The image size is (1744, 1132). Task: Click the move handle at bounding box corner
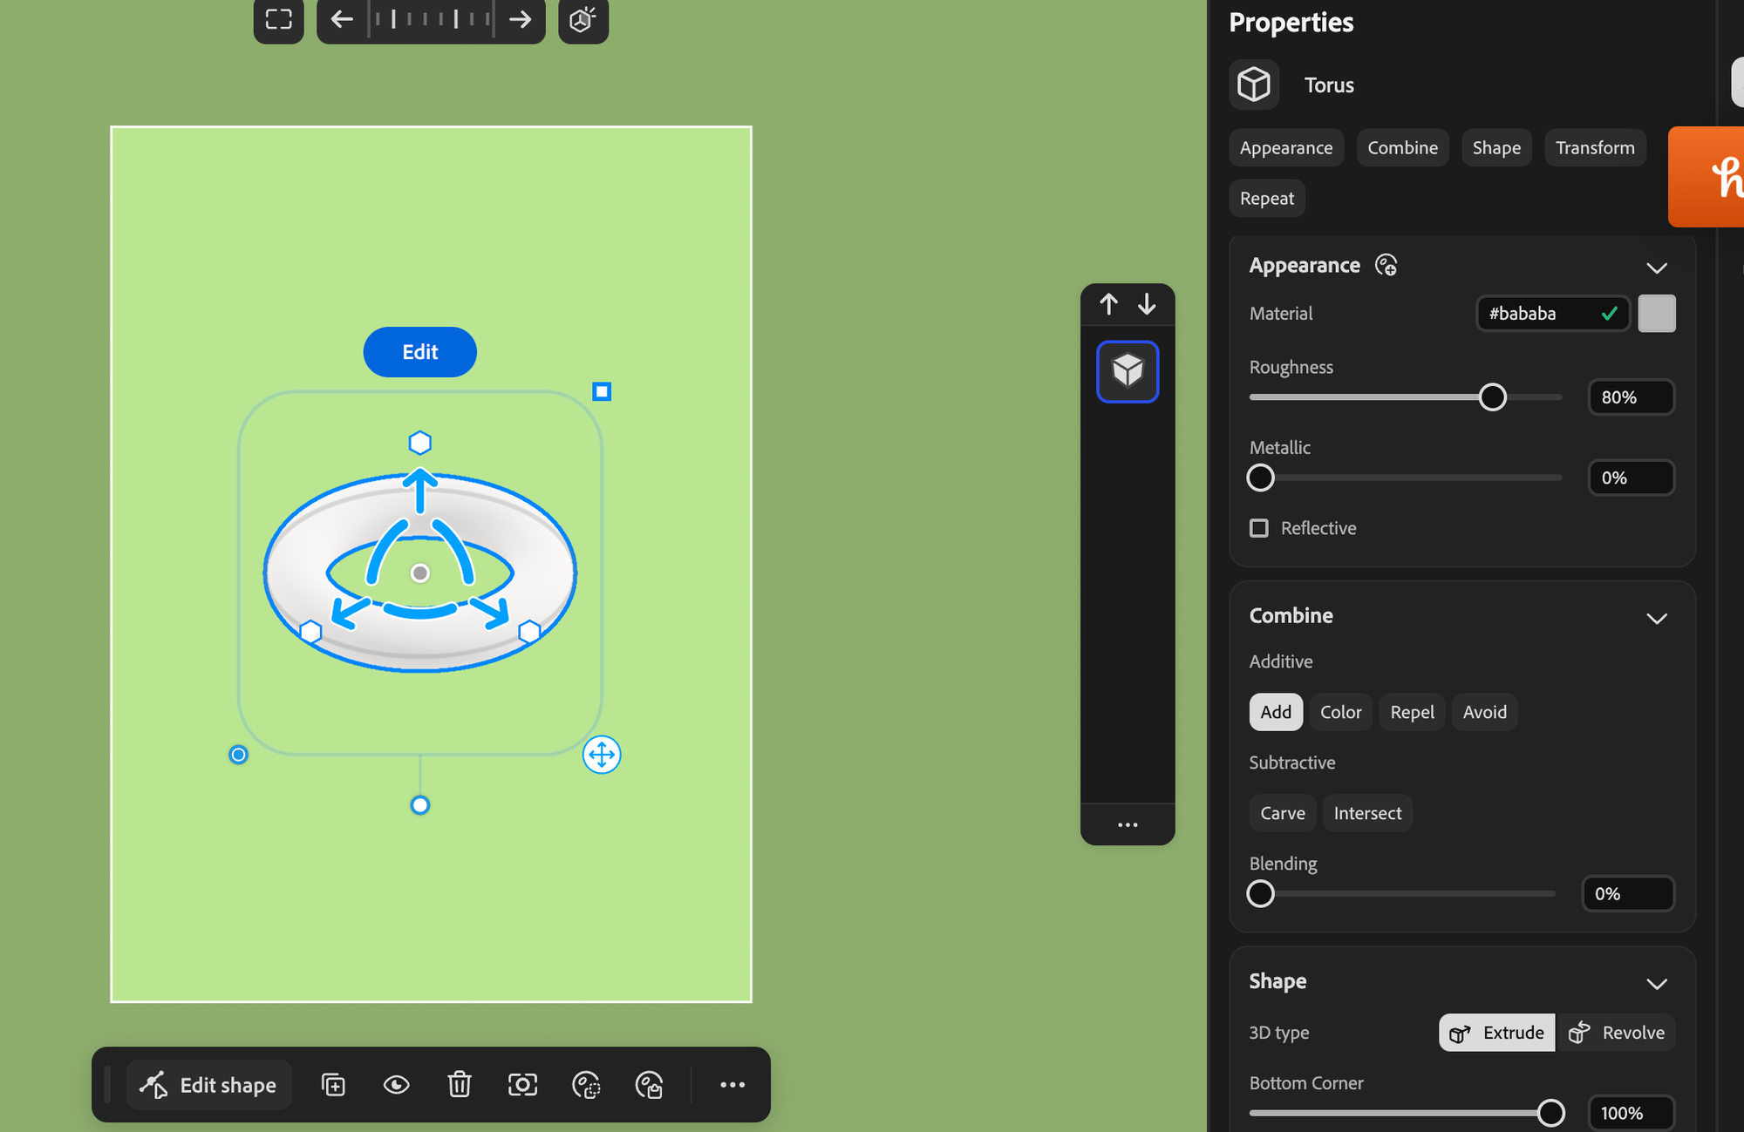click(602, 755)
